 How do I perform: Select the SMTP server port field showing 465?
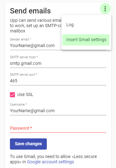click(x=58, y=81)
